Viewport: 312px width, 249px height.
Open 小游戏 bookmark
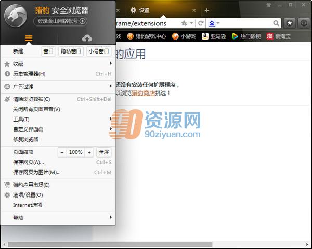tap(184, 36)
